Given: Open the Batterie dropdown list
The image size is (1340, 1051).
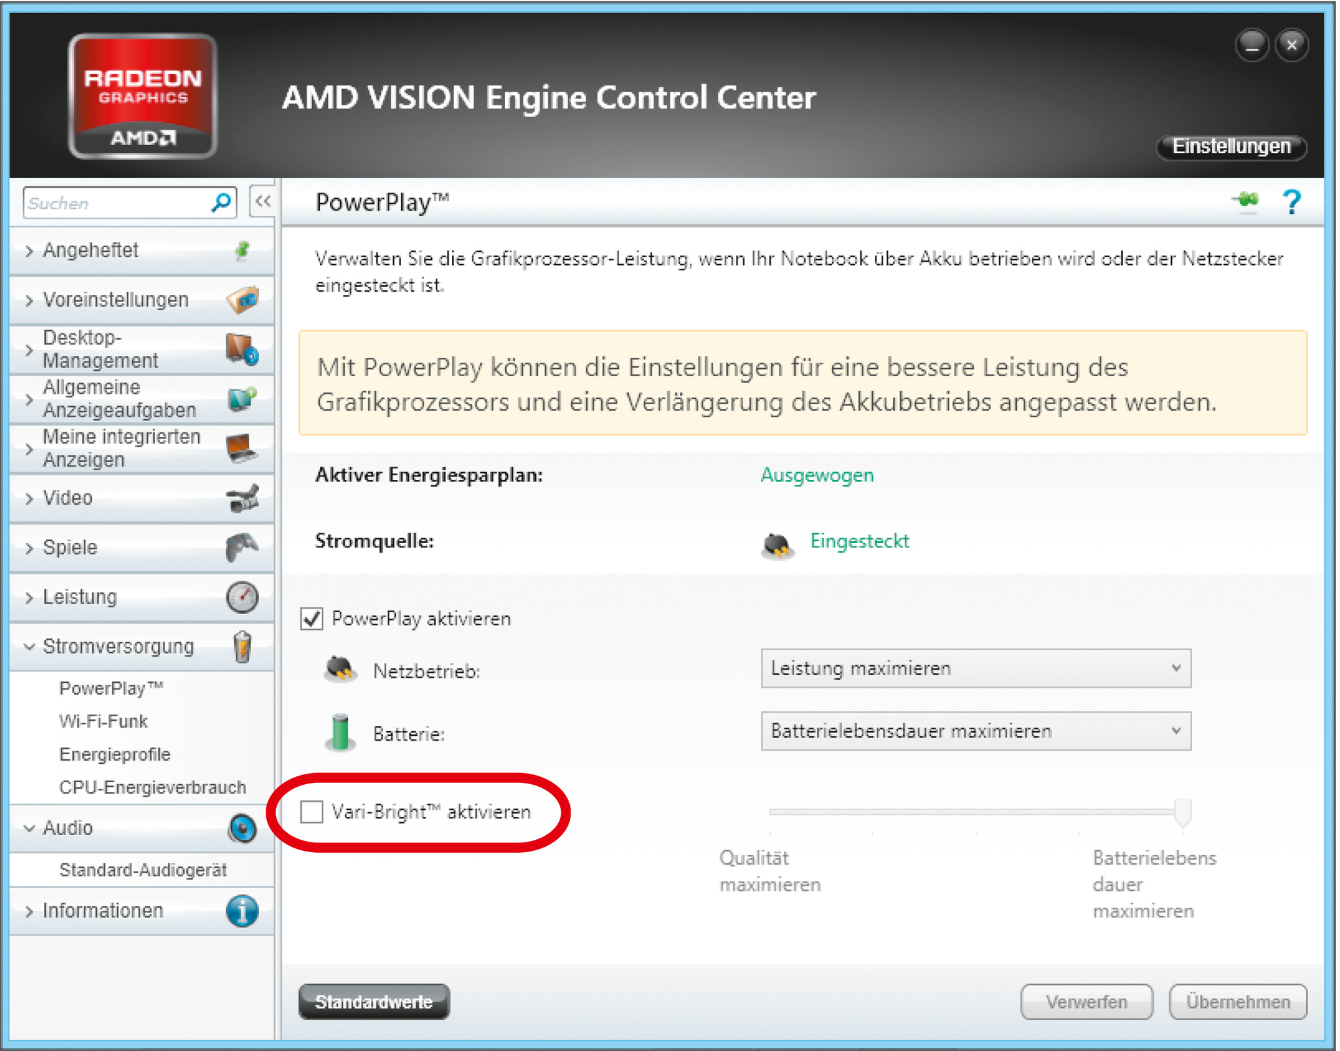Looking at the screenshot, I should pyautogui.click(x=975, y=731).
